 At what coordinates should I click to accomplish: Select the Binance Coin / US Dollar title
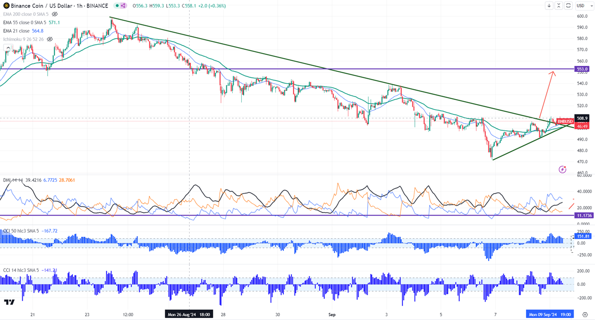click(59, 5)
